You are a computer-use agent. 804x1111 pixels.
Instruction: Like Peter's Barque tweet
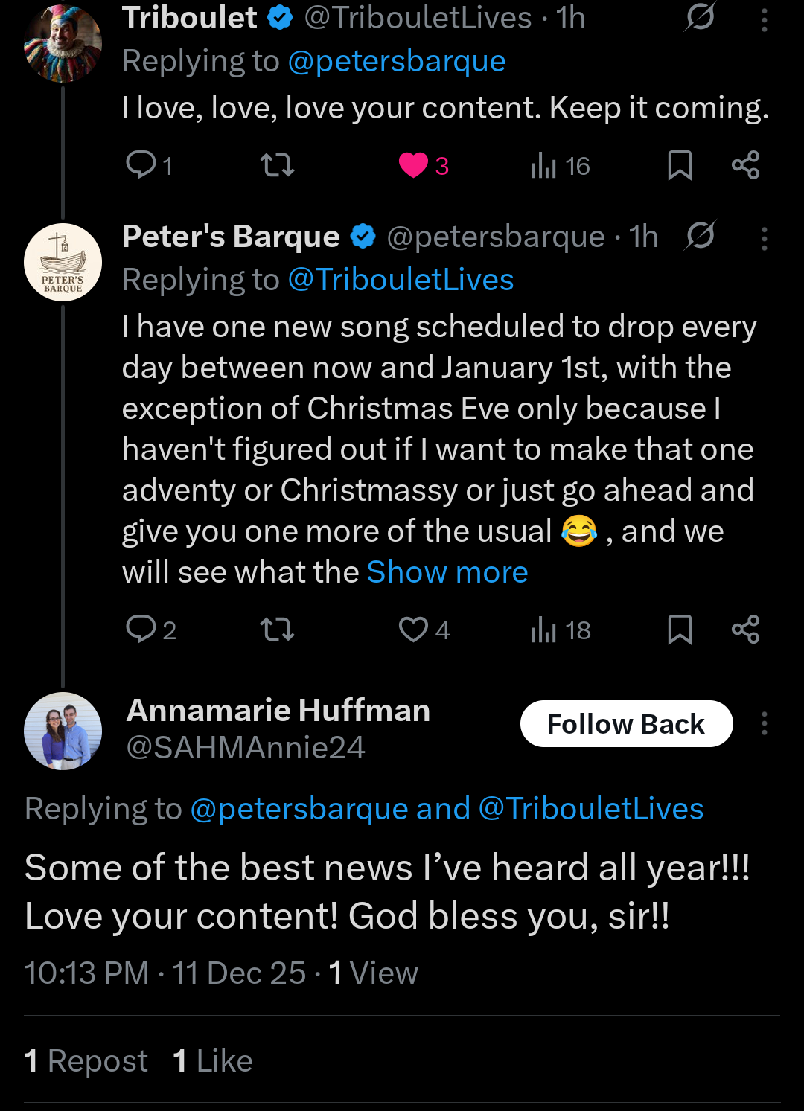click(x=413, y=630)
